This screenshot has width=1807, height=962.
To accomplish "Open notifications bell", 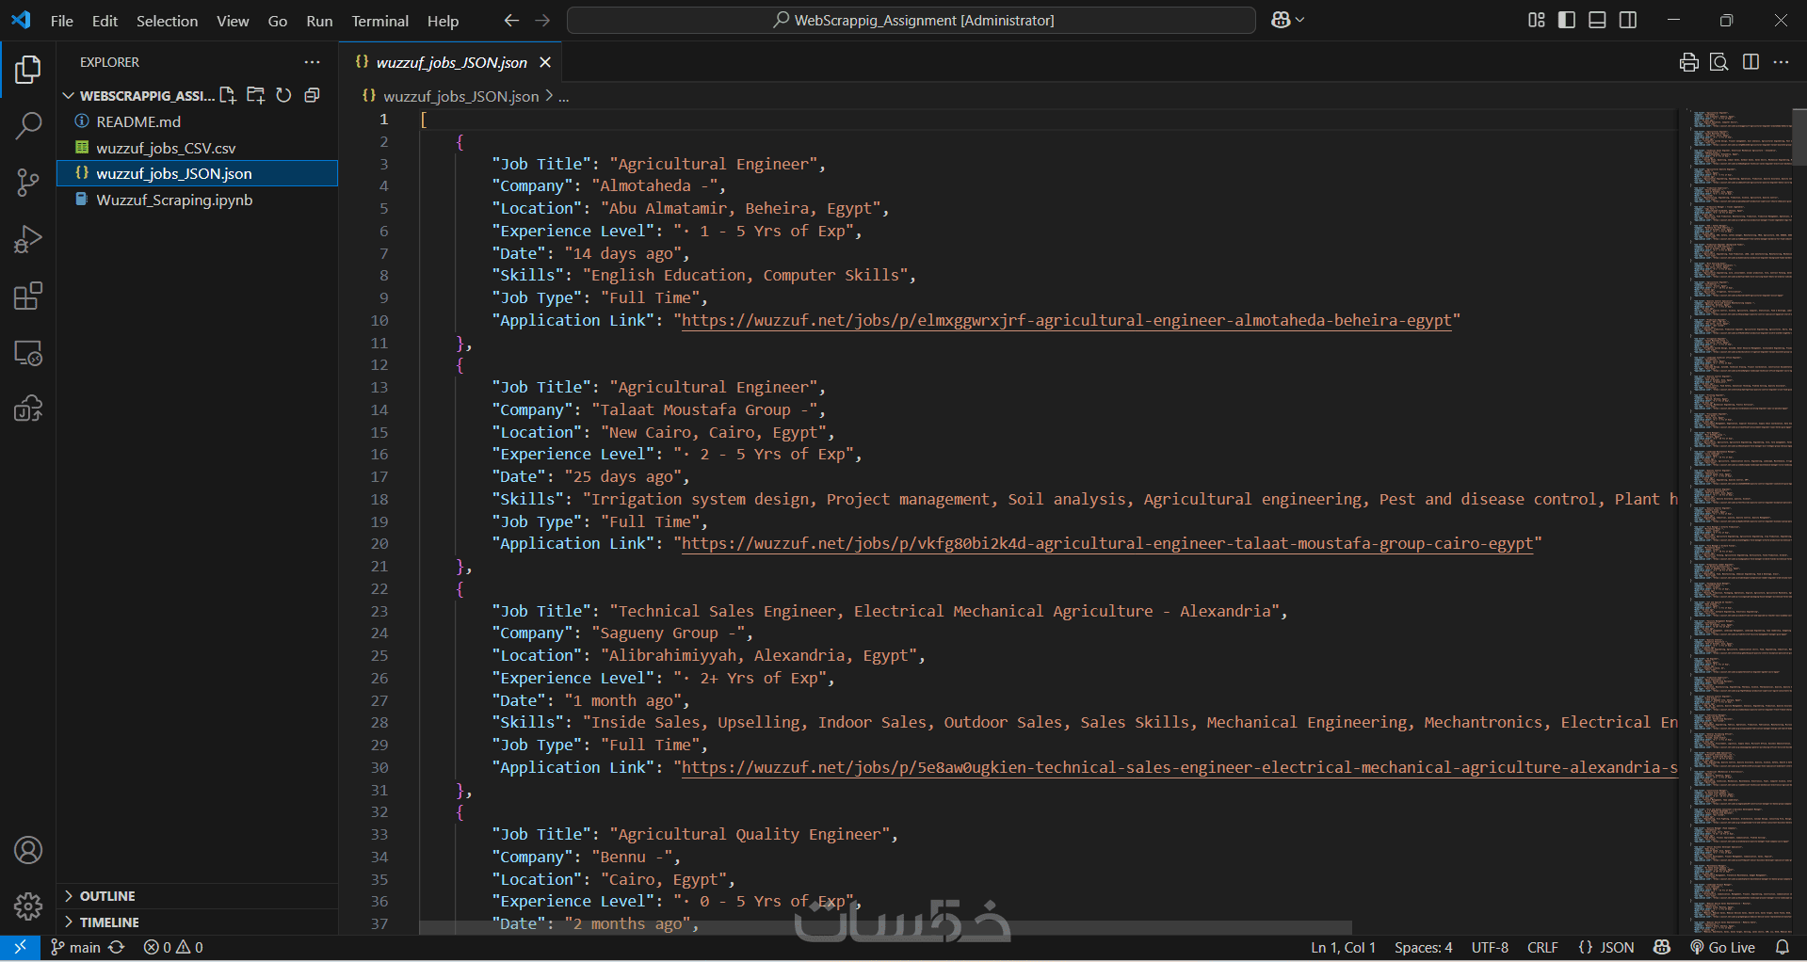I will [1782, 948].
